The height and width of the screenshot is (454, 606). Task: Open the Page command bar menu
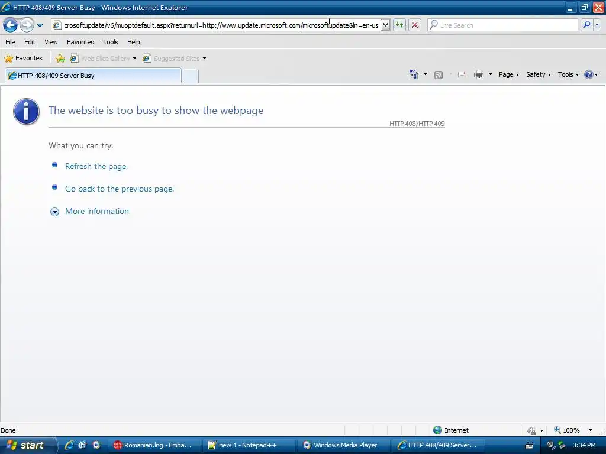click(508, 74)
